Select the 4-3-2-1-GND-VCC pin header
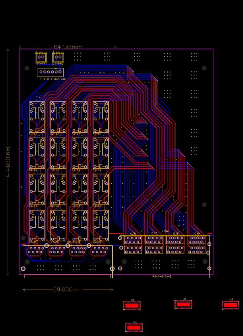The image size is (243, 336). click(51, 72)
